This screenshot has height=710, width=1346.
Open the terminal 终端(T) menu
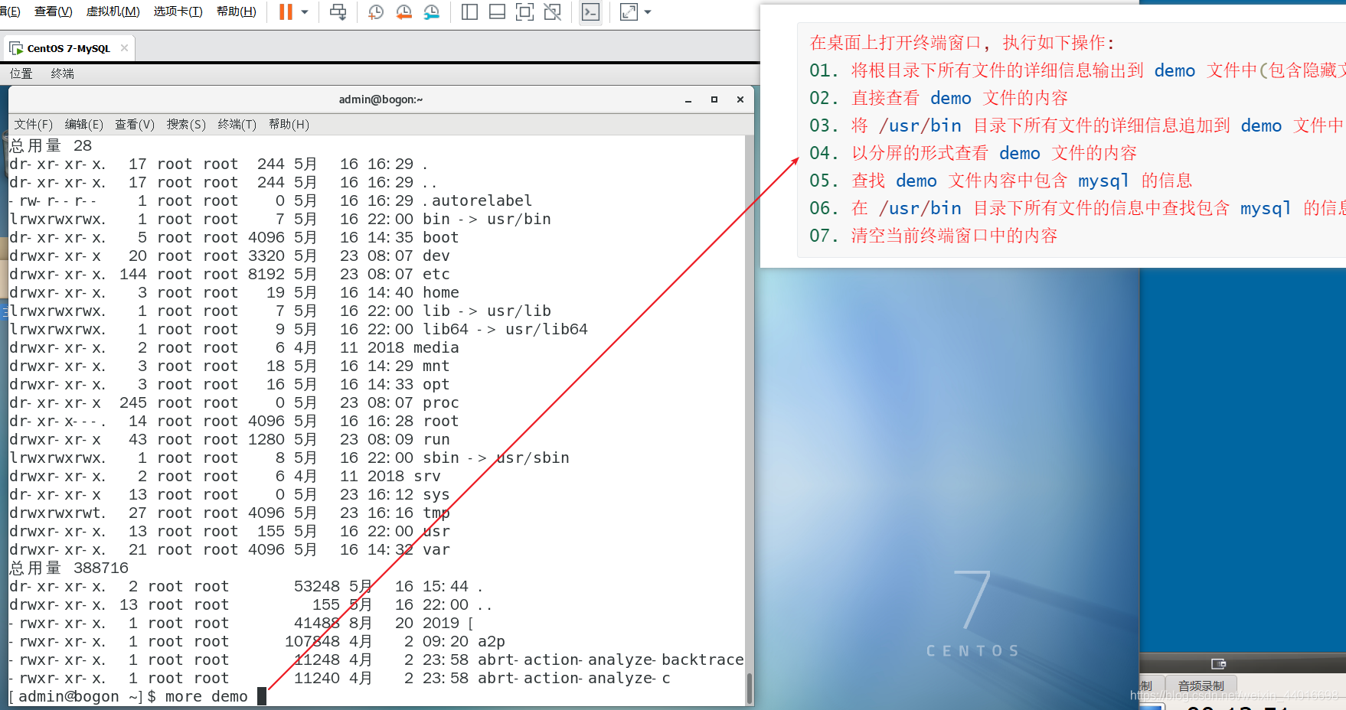click(237, 124)
